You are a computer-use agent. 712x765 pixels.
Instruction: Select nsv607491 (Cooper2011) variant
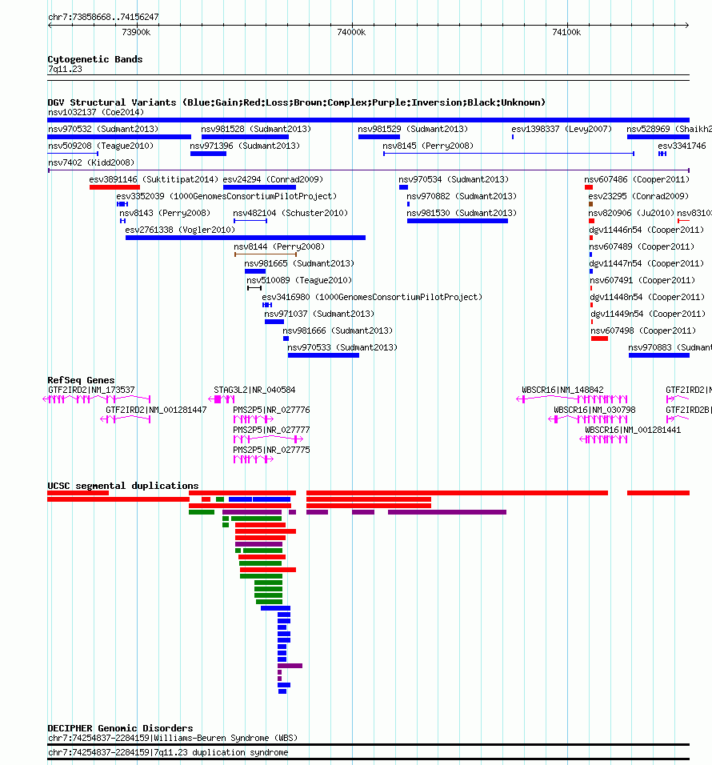pyautogui.click(x=591, y=288)
